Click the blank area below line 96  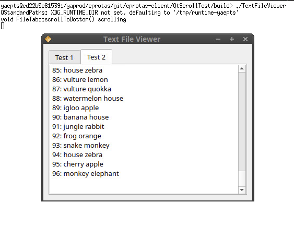pos(144,186)
